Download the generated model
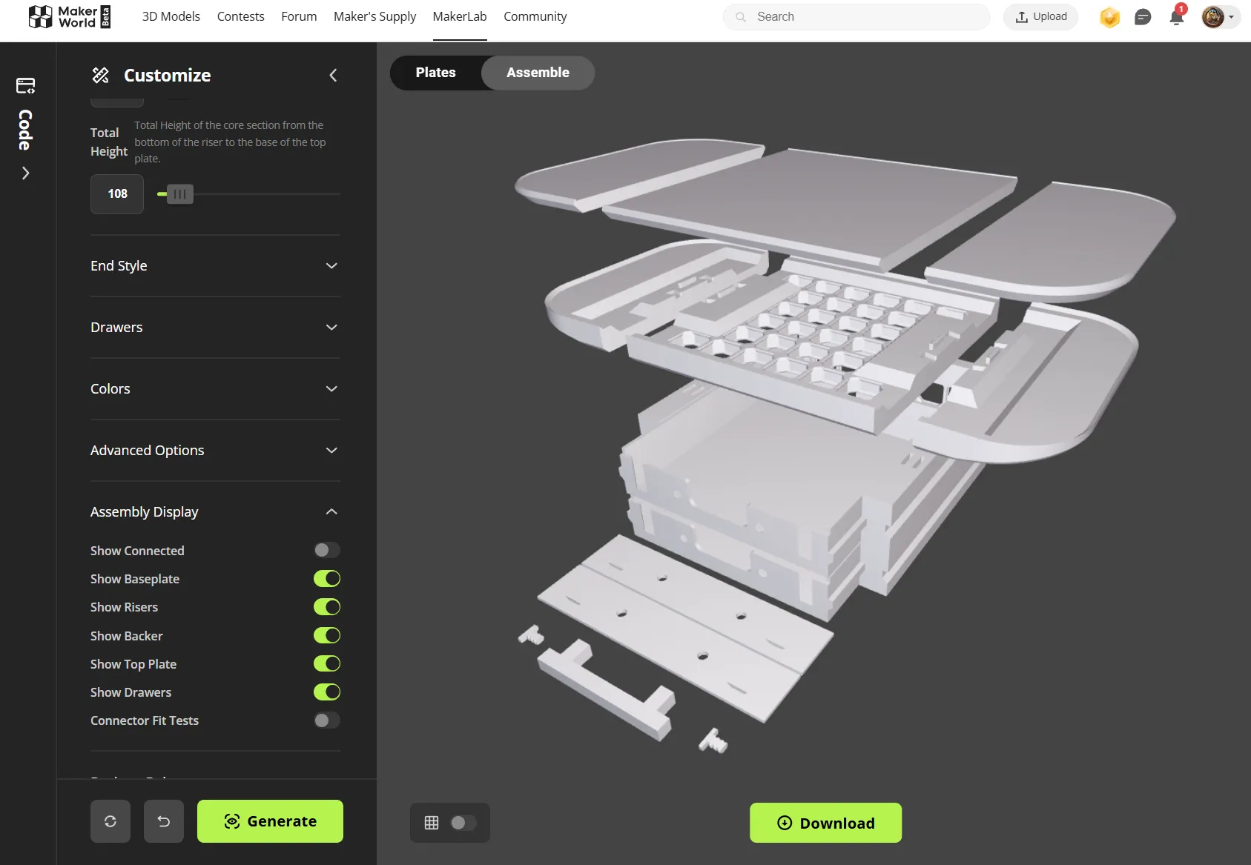 [825, 822]
